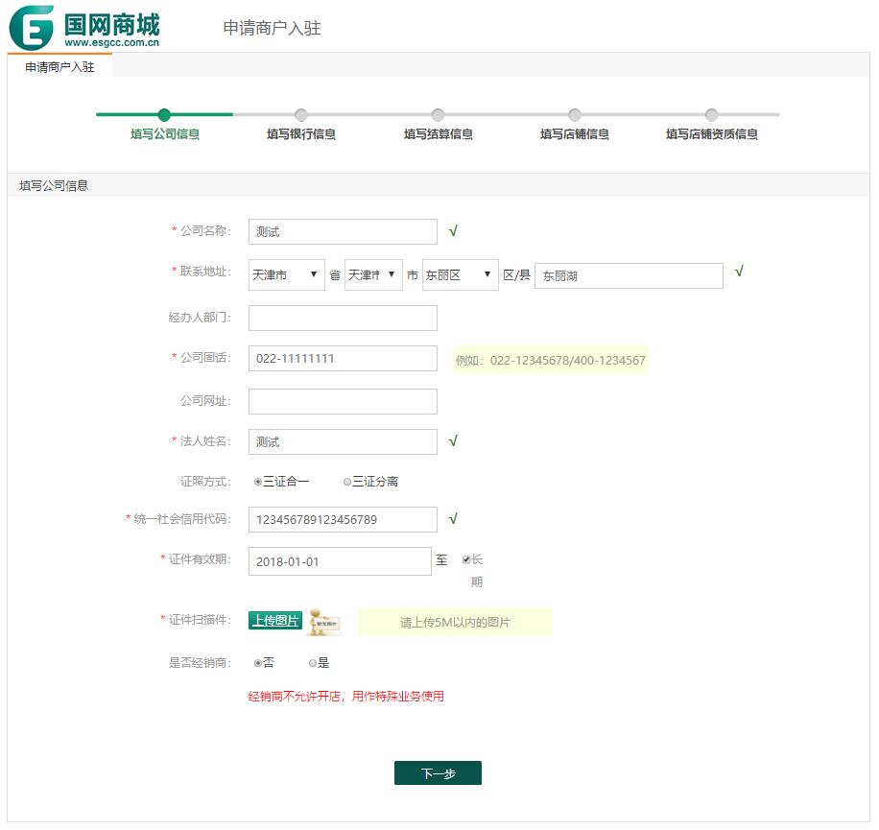
Task: Select the 三证合一 radio option
Action: tap(258, 482)
